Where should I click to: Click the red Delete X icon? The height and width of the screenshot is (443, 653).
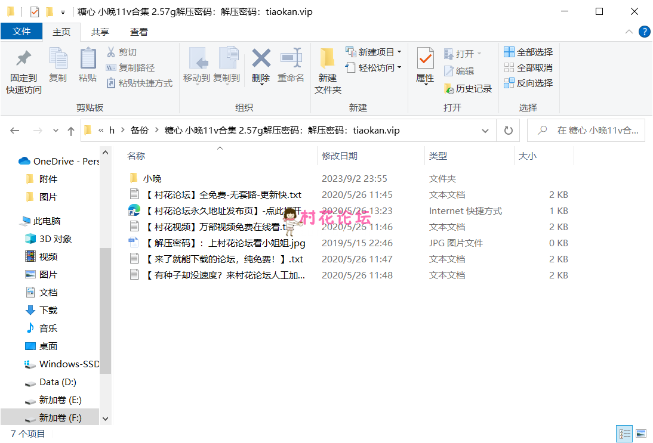[x=261, y=58]
